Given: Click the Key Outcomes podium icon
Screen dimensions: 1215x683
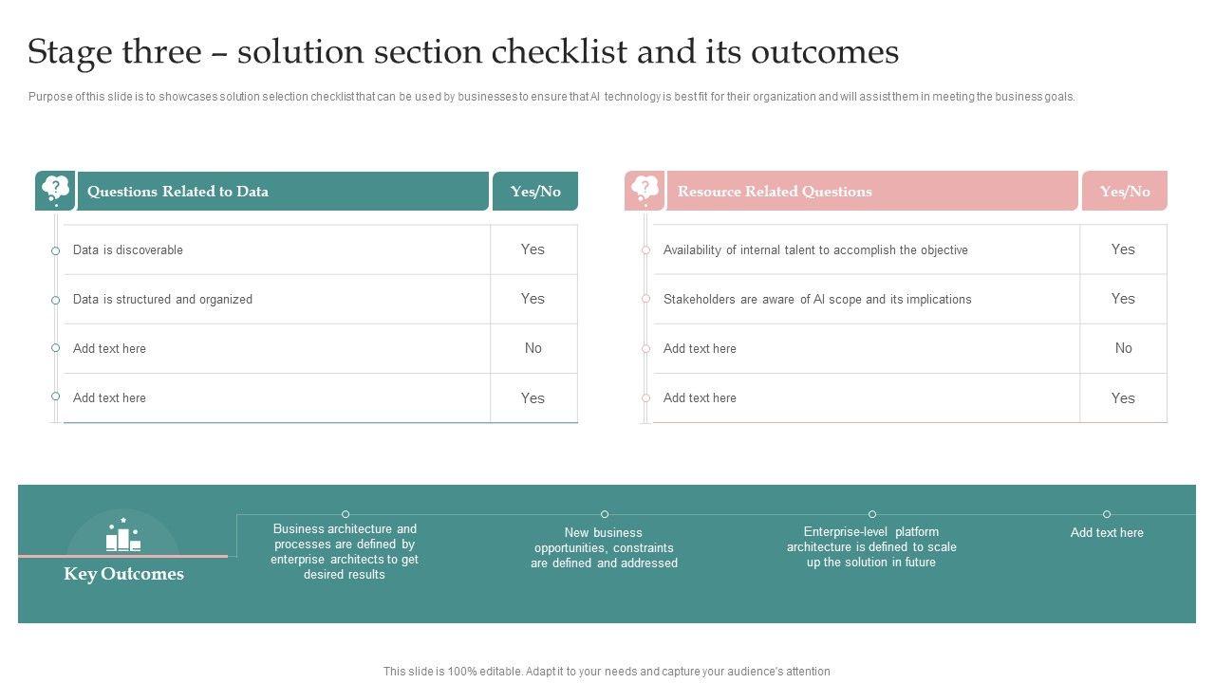Looking at the screenshot, I should pyautogui.click(x=123, y=538).
